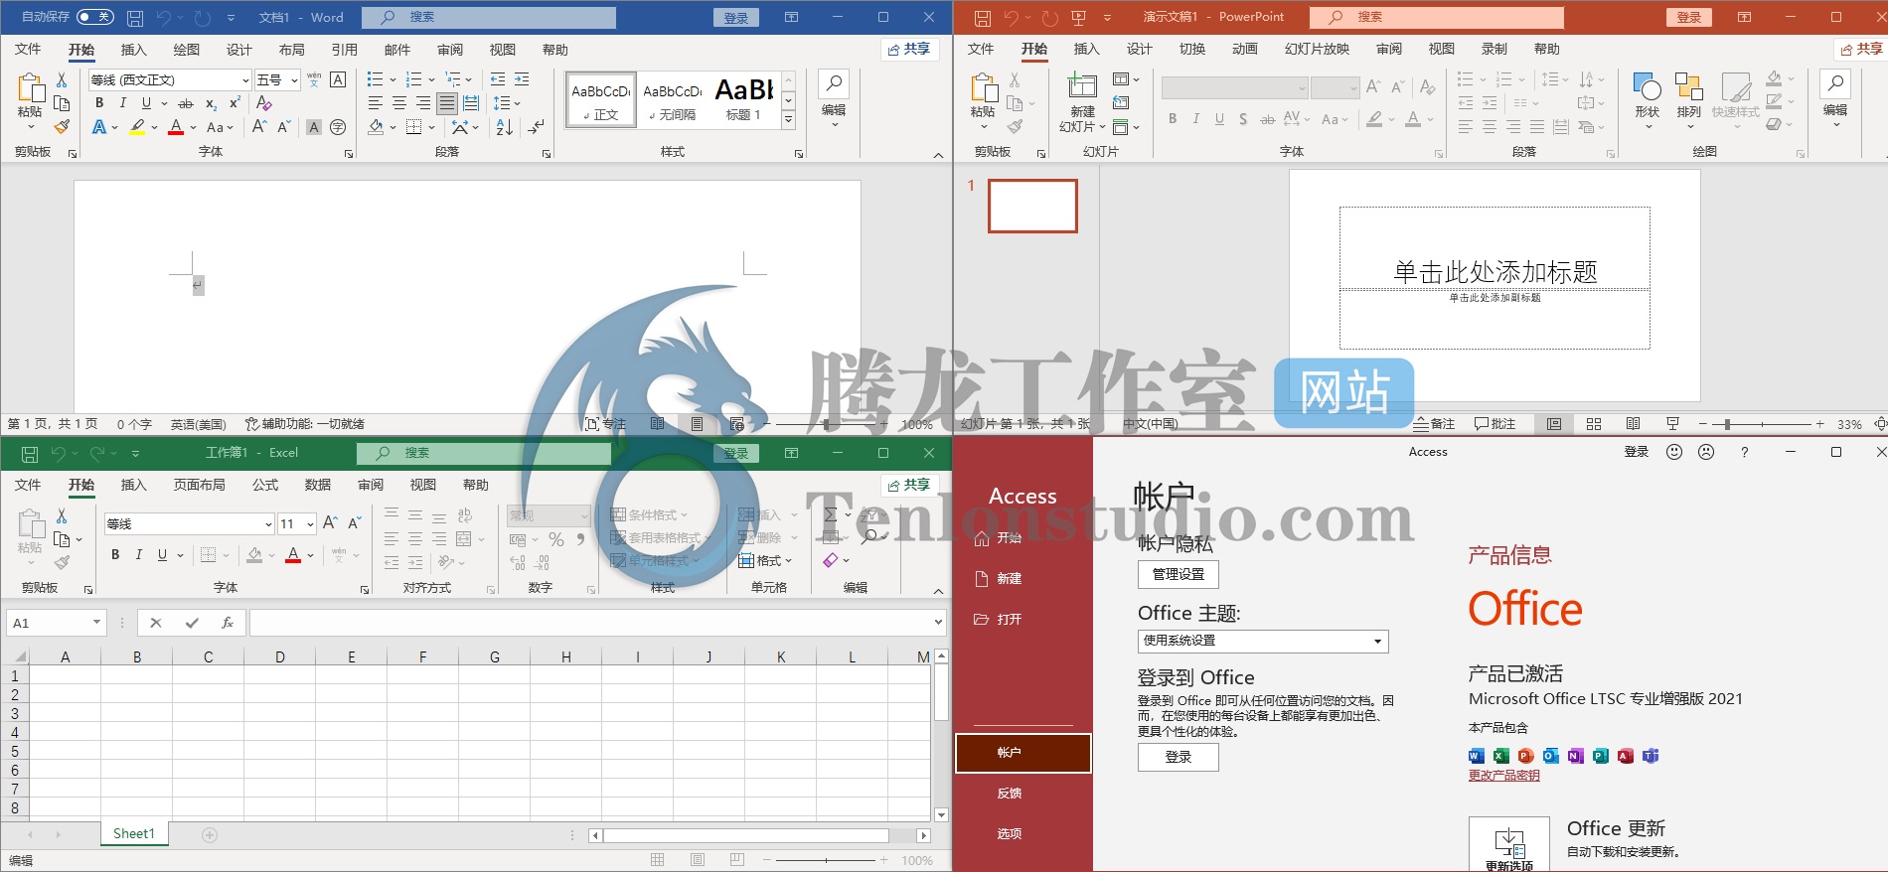Screen dimensions: 1888x872
Task: Click Format Painter icon in Word
Action: [x=62, y=126]
